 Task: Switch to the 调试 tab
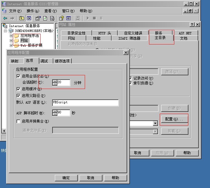(x=44, y=61)
